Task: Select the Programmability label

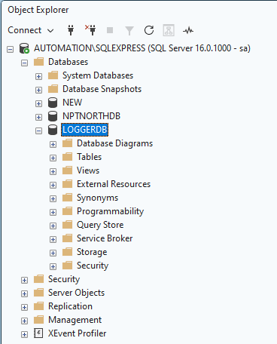Action: 110,211
